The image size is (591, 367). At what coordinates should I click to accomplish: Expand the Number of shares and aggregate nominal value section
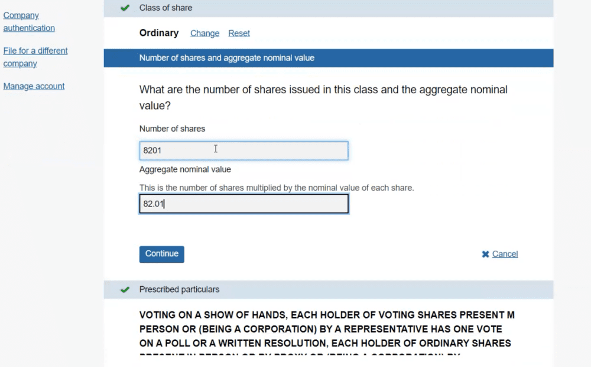(x=226, y=58)
